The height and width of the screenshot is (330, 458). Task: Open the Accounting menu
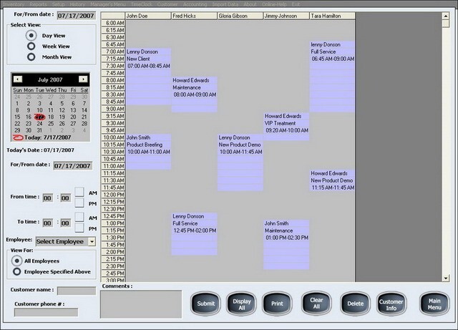pyautogui.click(x=195, y=4)
